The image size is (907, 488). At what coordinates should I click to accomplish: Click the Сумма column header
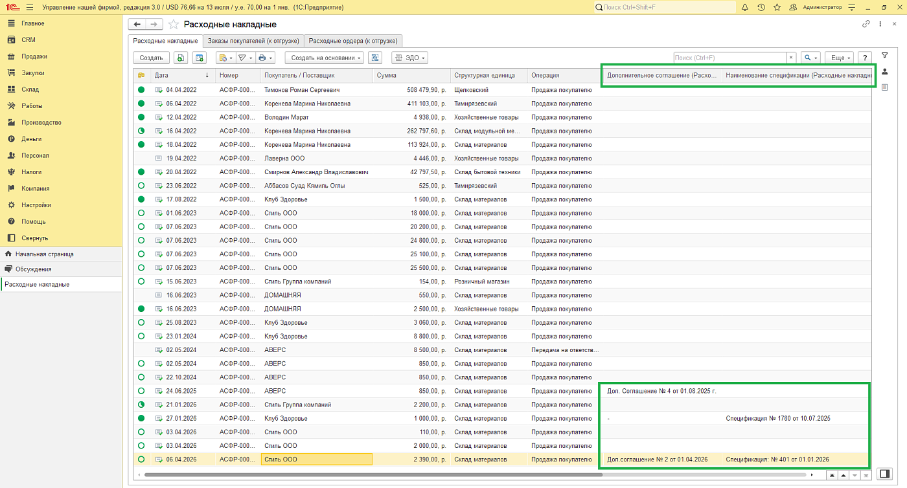pos(411,75)
